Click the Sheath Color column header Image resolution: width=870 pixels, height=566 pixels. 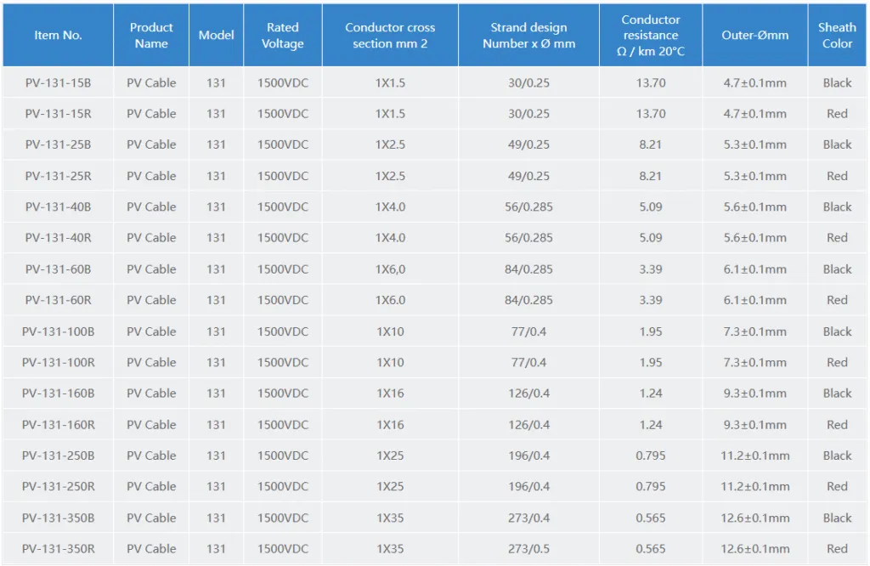[x=837, y=36]
